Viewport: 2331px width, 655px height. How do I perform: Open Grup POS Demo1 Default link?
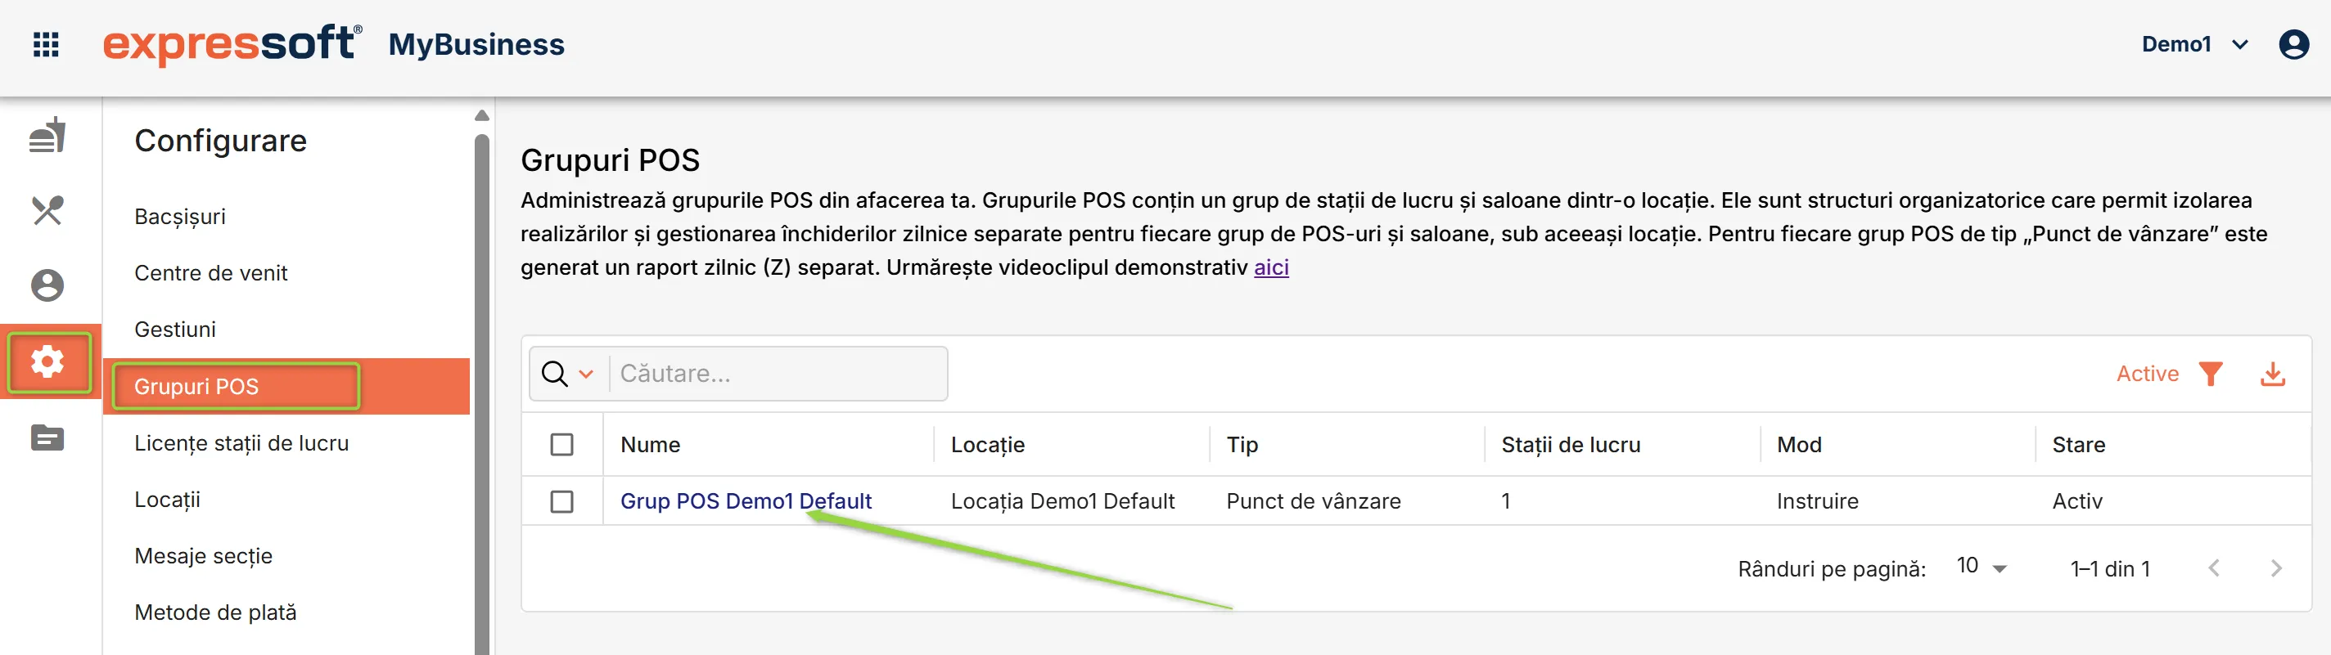(x=746, y=501)
